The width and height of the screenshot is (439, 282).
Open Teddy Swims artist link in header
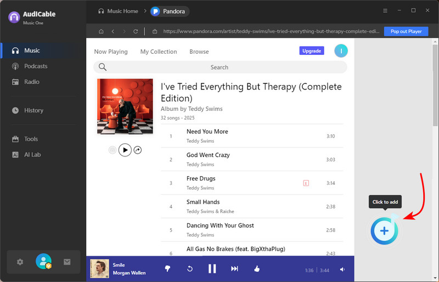click(205, 109)
